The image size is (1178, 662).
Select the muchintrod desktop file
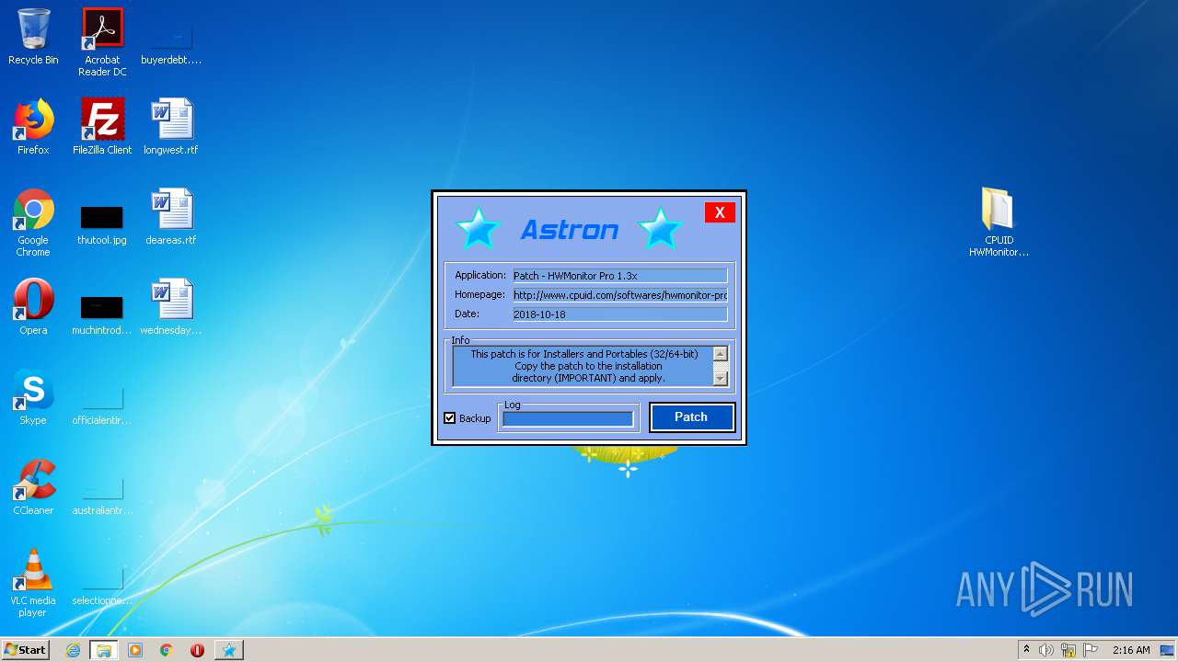point(102,313)
